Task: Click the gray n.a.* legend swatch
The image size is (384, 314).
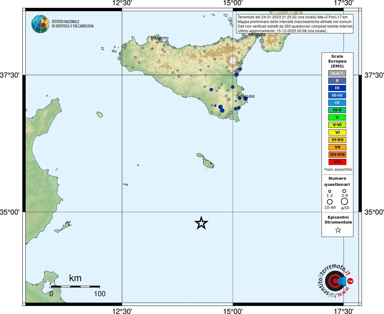Action: 337,73
